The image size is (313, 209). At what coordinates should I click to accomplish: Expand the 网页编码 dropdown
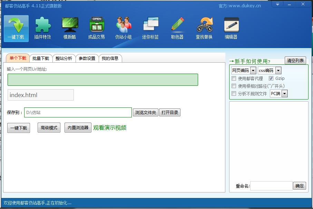pos(253,71)
